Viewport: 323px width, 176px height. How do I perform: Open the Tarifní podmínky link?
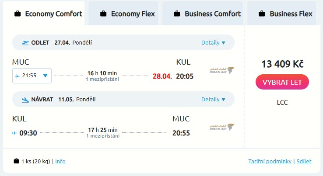coord(270,161)
